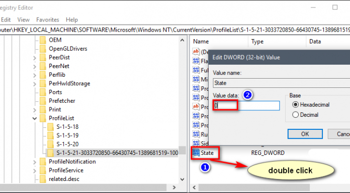Expand the ProfileService key

[35, 170]
